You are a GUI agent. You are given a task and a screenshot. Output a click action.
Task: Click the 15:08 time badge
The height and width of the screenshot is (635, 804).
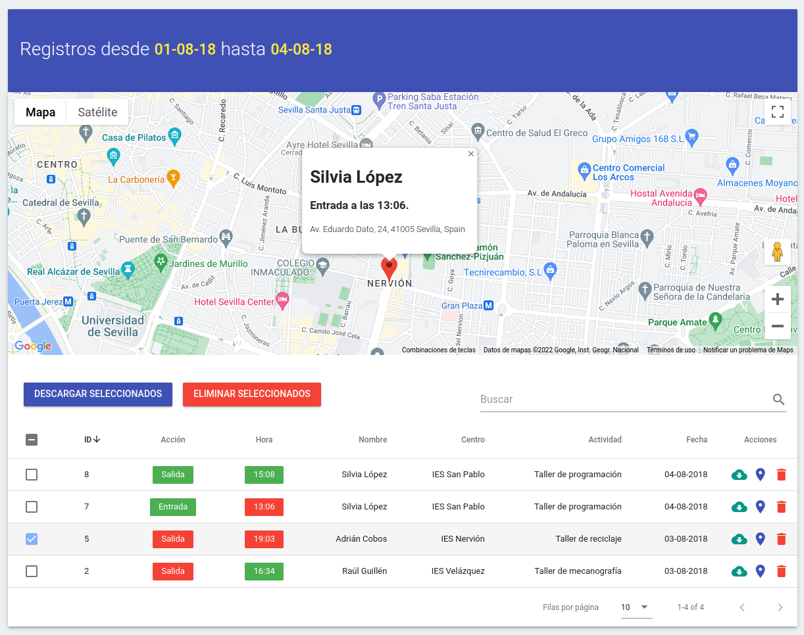click(264, 475)
